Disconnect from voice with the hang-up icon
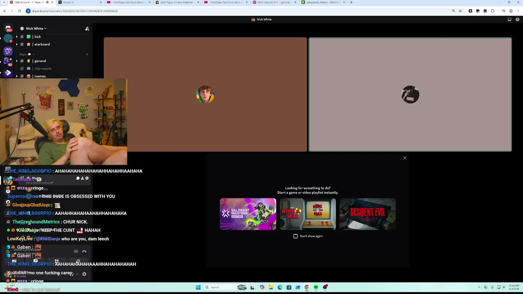 click(84, 252)
